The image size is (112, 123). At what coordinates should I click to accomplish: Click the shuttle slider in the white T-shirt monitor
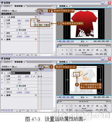tap(84, 108)
